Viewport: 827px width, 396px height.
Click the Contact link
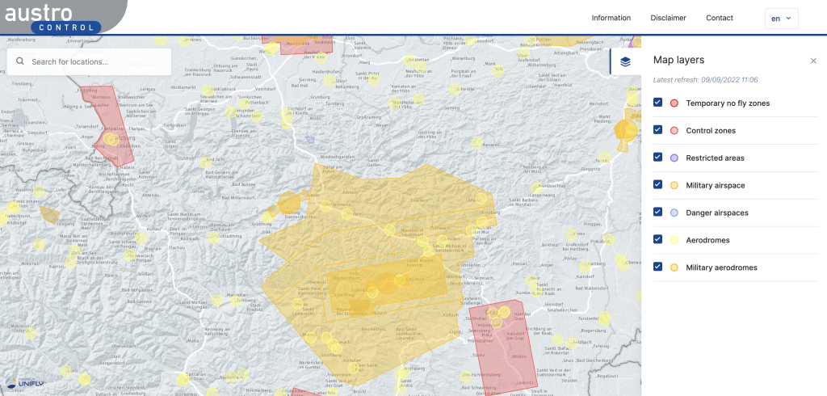(x=720, y=18)
